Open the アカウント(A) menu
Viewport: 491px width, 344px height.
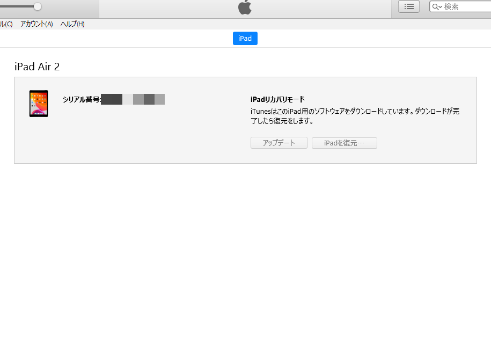[x=36, y=24]
